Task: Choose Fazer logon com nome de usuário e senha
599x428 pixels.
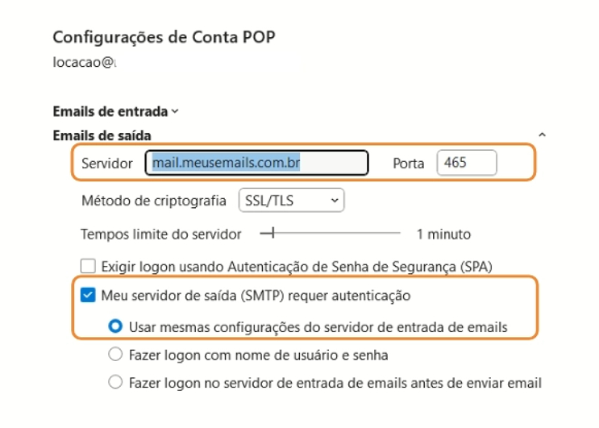Action: click(x=115, y=355)
